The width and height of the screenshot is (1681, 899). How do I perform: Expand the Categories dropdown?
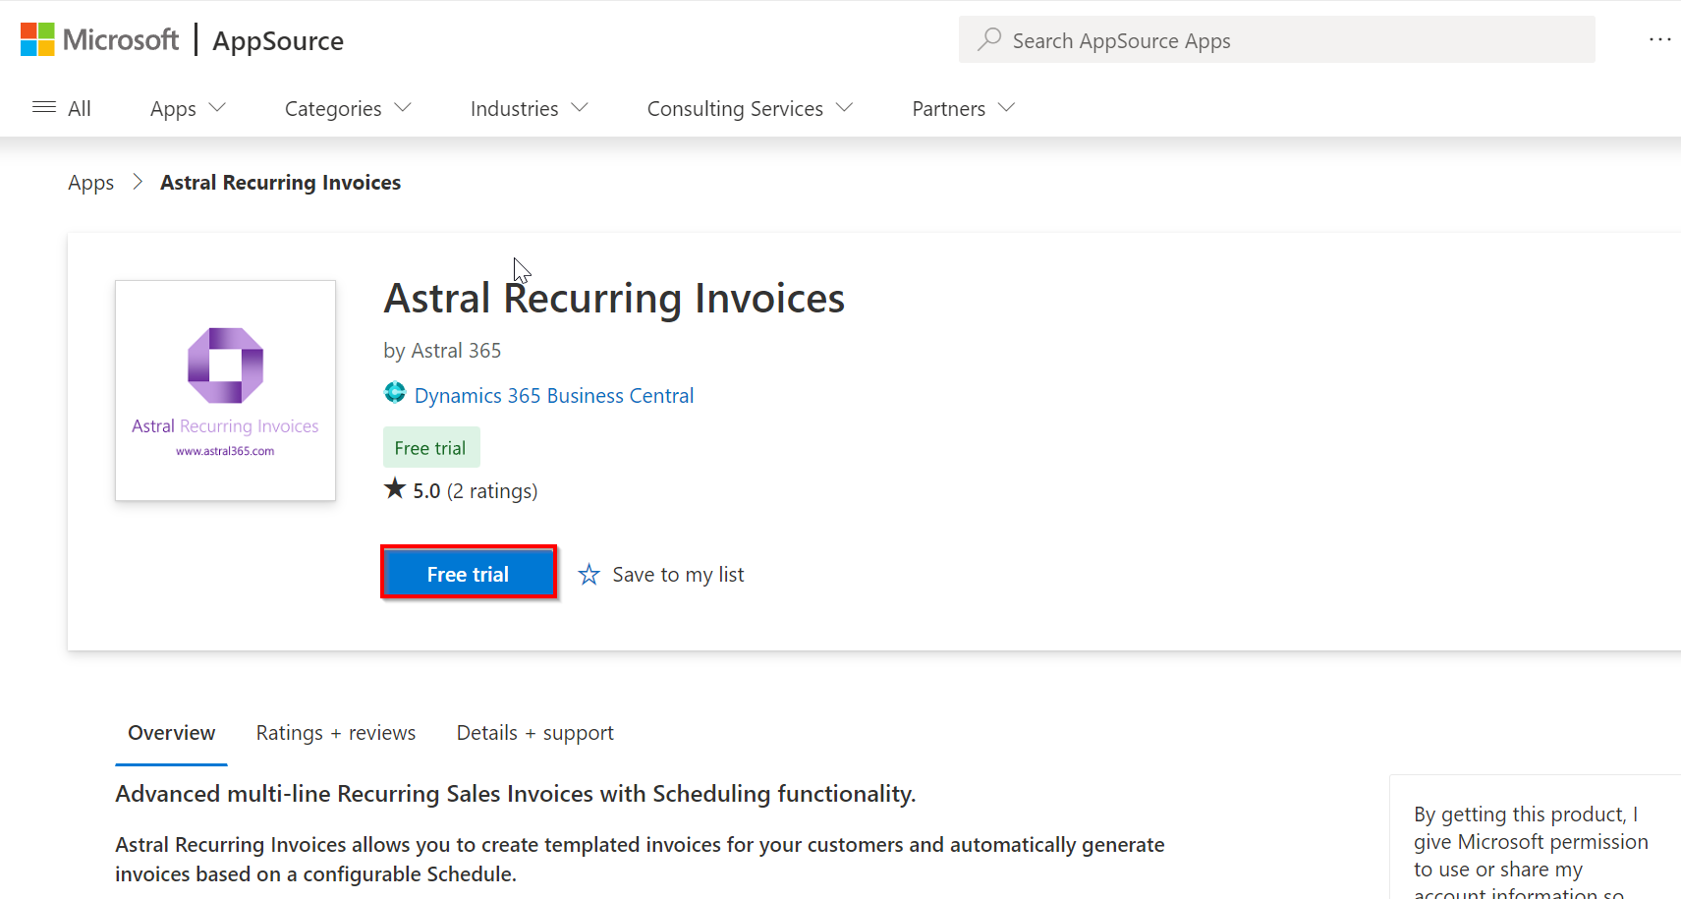[347, 108]
